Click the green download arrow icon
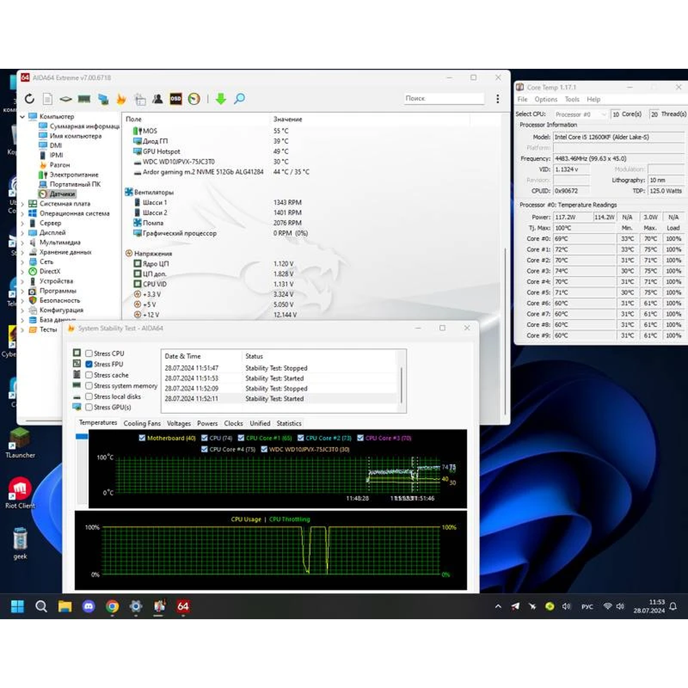 tap(221, 99)
